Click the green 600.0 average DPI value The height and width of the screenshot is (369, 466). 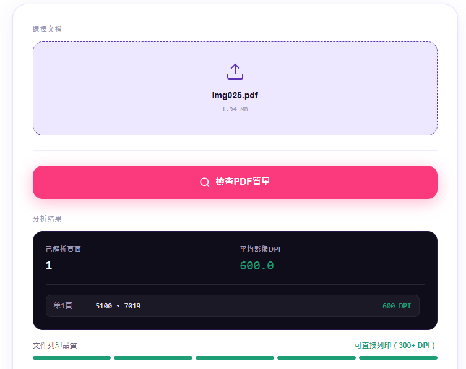click(257, 266)
